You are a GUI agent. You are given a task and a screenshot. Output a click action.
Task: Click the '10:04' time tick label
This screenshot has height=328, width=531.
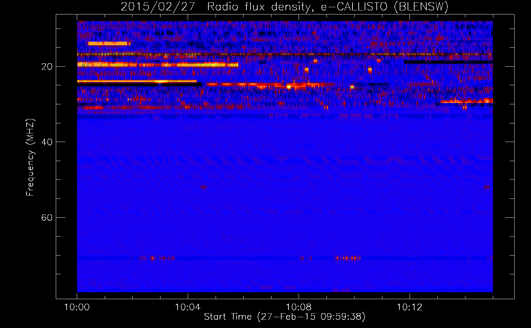188,307
